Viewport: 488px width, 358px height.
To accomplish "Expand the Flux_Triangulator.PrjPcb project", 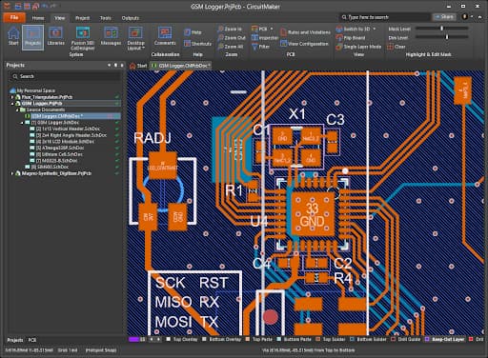I will point(12,97).
